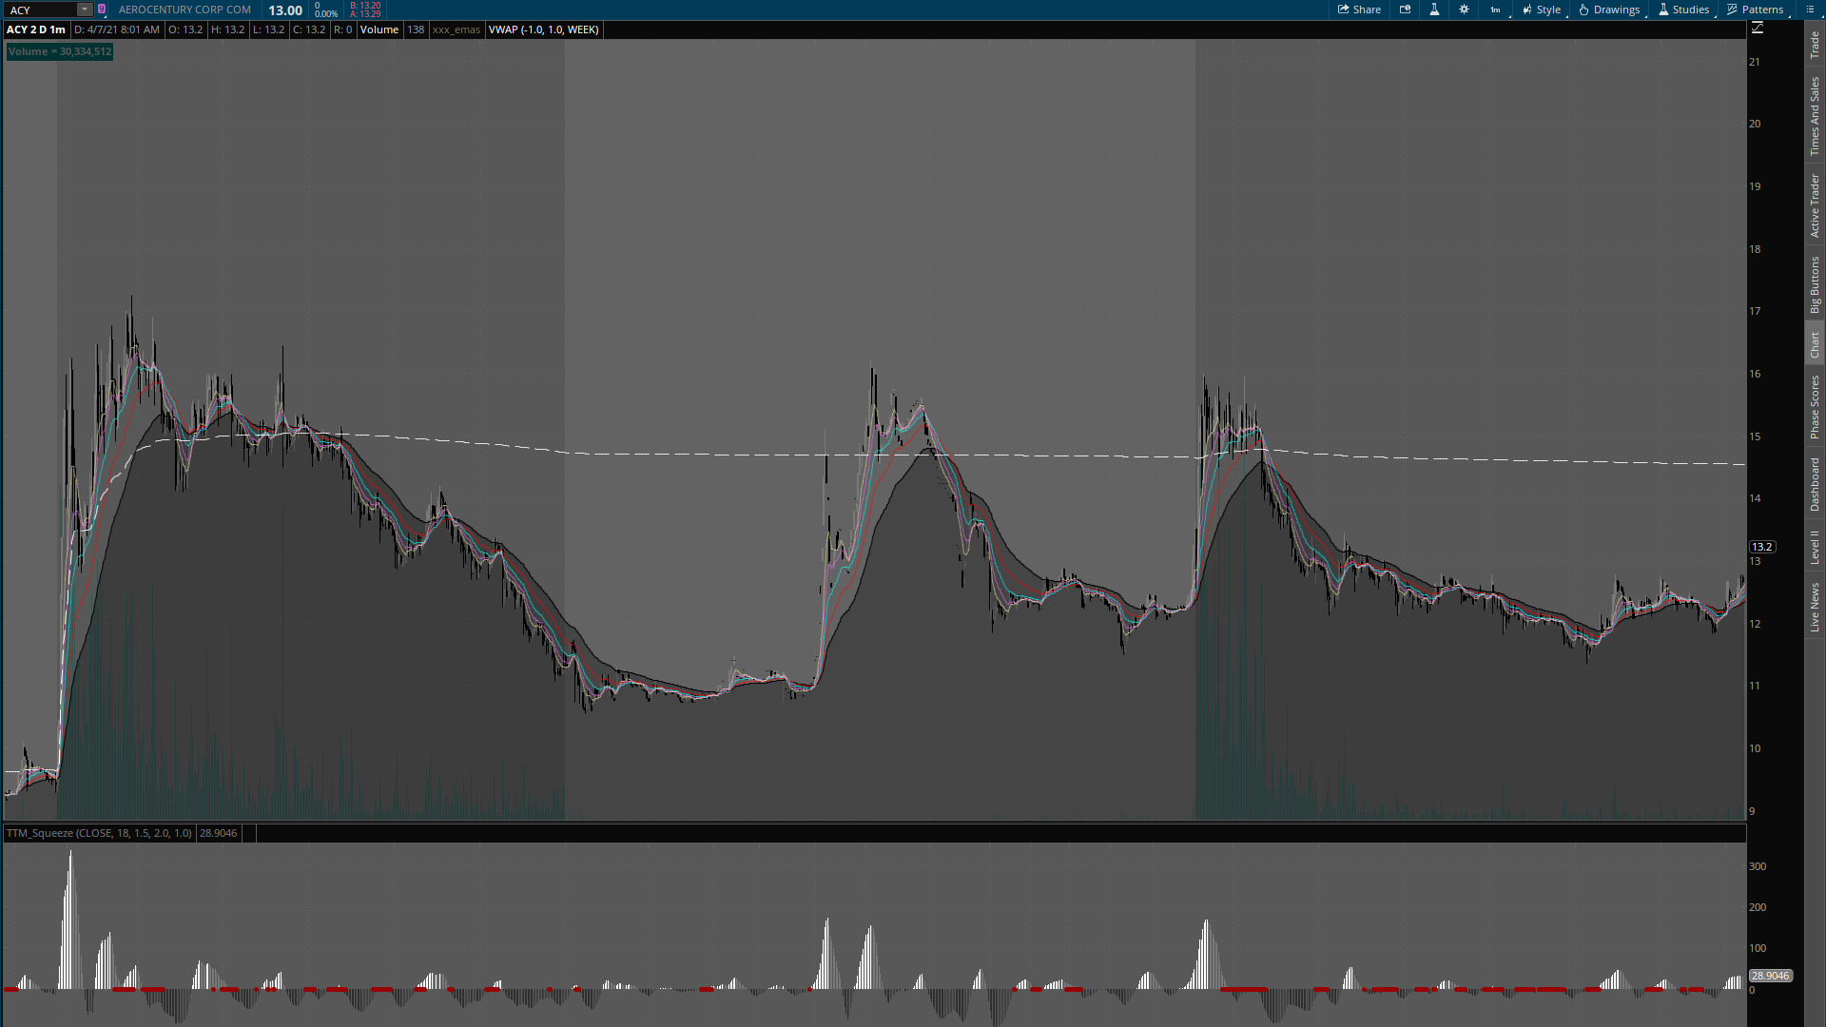Screen dimensions: 1826x1027
Task: Click the purple link color badge
Action: (x=102, y=10)
